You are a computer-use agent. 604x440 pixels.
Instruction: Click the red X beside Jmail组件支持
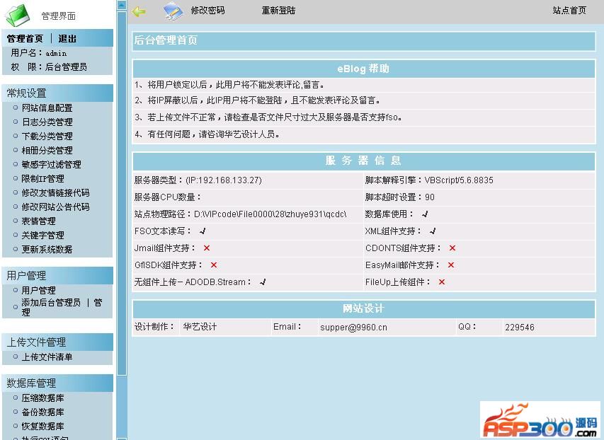coord(207,248)
